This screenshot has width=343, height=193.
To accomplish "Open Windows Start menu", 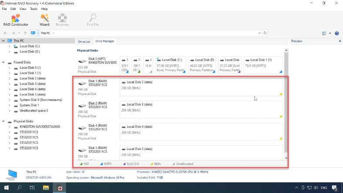I will (7, 187).
